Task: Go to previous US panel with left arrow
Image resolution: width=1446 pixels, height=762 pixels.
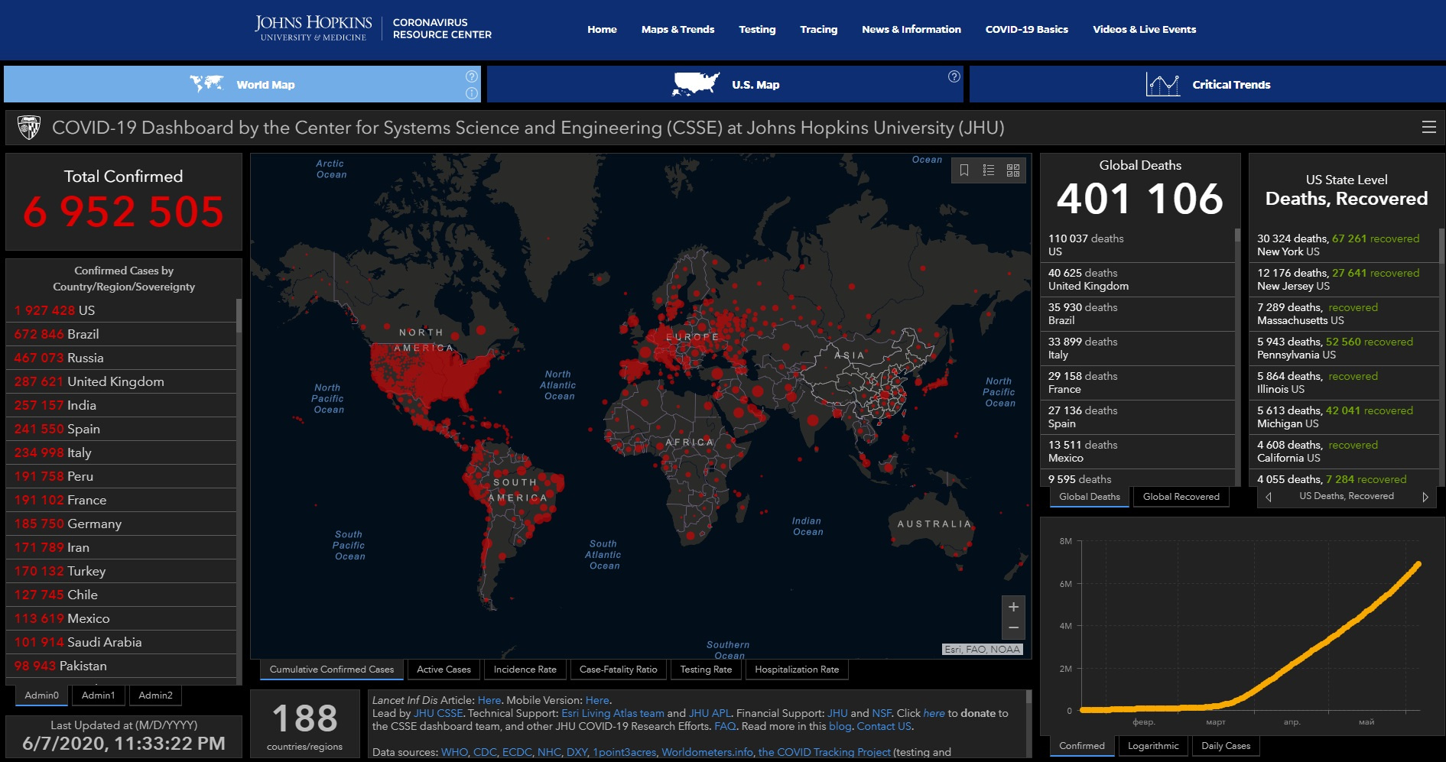Action: point(1269,497)
